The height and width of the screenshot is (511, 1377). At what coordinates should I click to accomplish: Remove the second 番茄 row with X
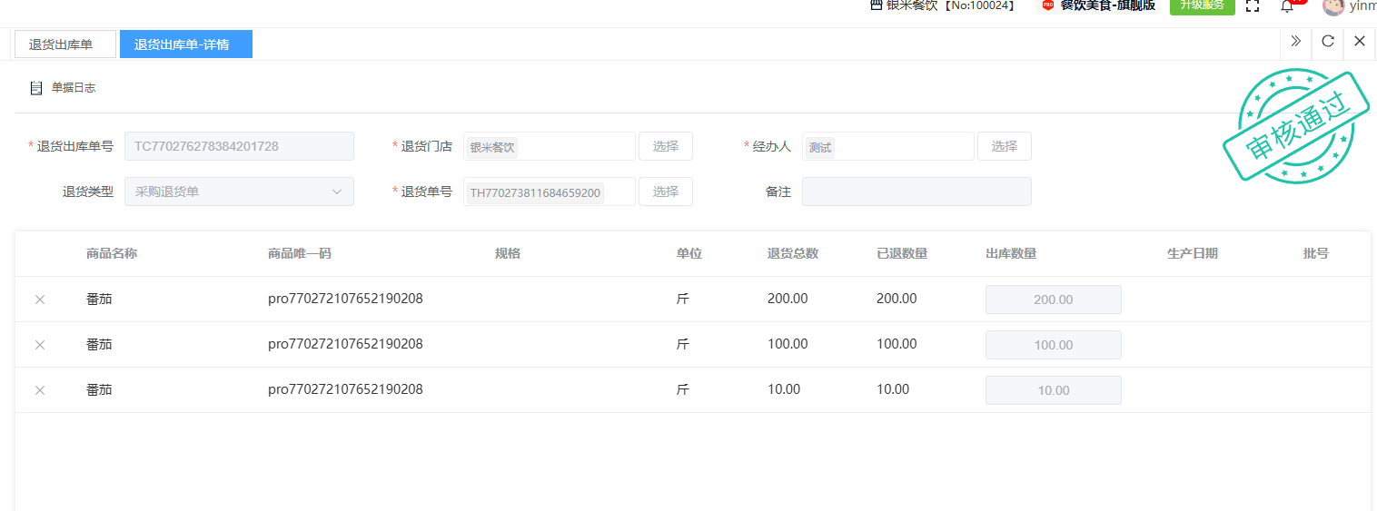coord(40,345)
